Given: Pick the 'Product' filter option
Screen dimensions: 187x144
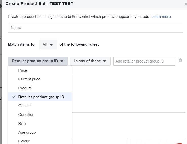Looking at the screenshot, I should point(25,88).
